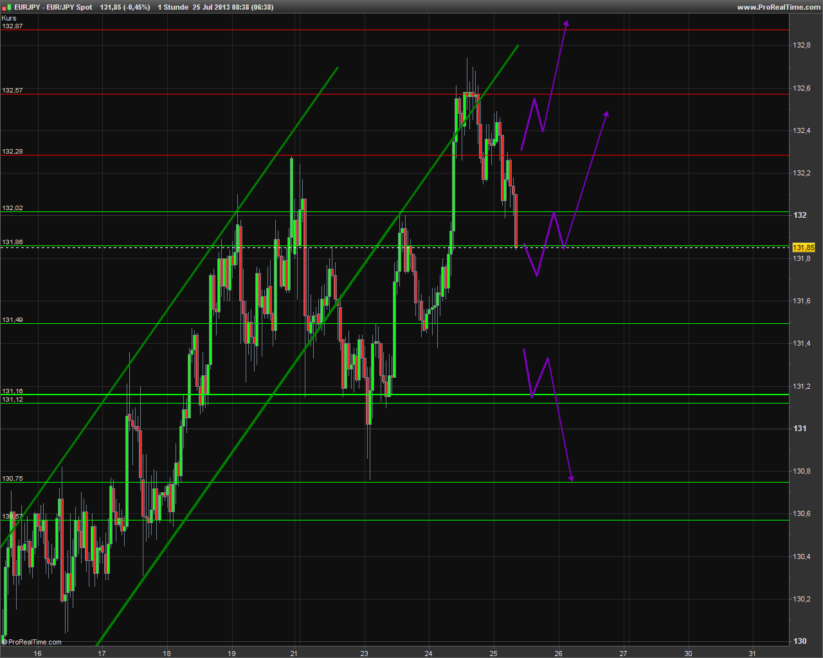Click 130,4 on the price axis
Screen dimensions: 823x658
pyautogui.click(x=802, y=556)
